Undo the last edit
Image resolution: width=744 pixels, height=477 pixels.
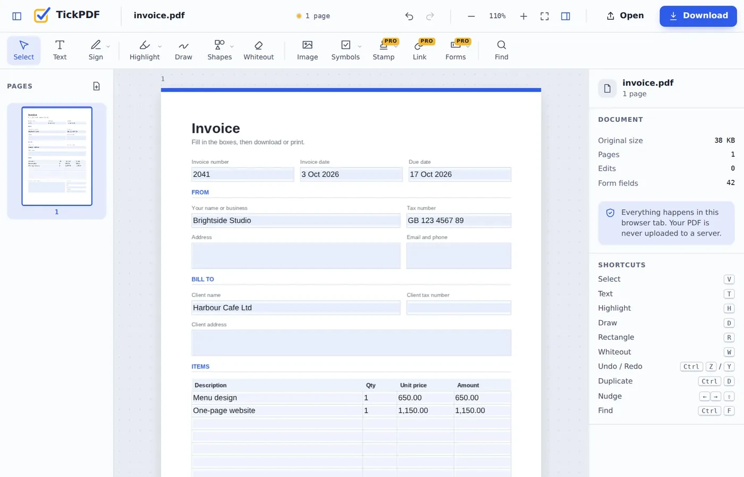click(409, 16)
